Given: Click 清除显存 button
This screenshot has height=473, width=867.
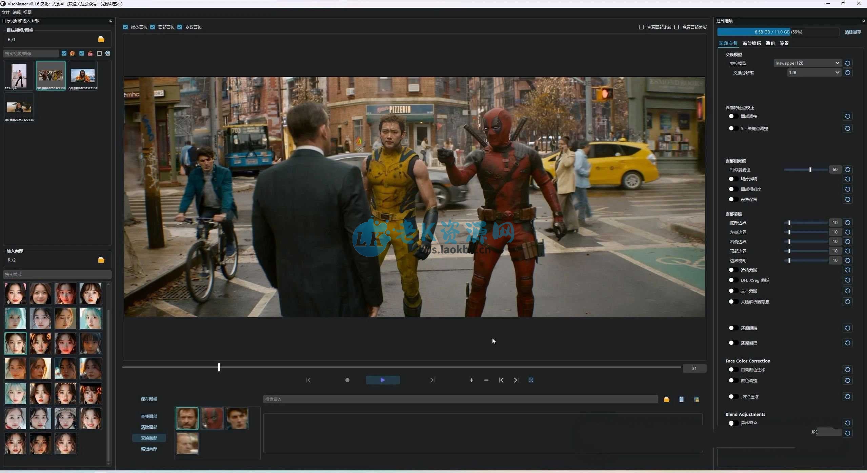Looking at the screenshot, I should coord(853,32).
